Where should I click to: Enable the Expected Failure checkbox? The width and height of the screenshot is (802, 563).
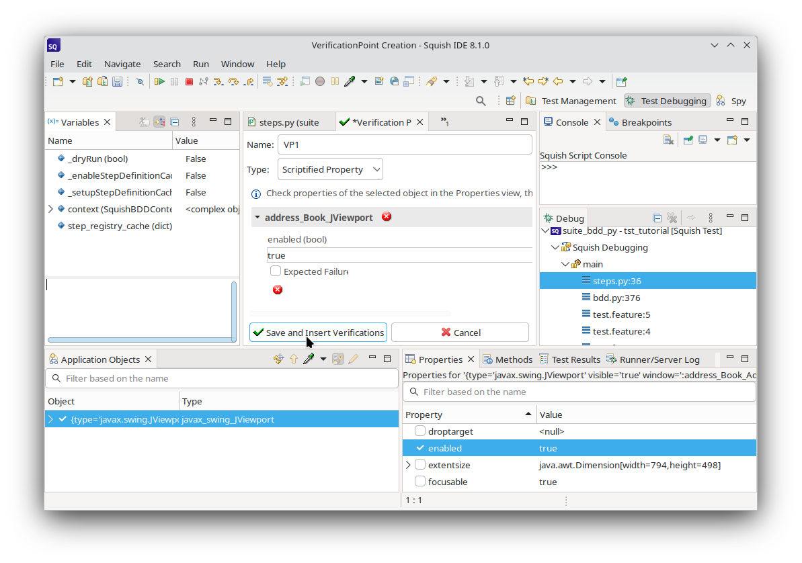point(276,271)
